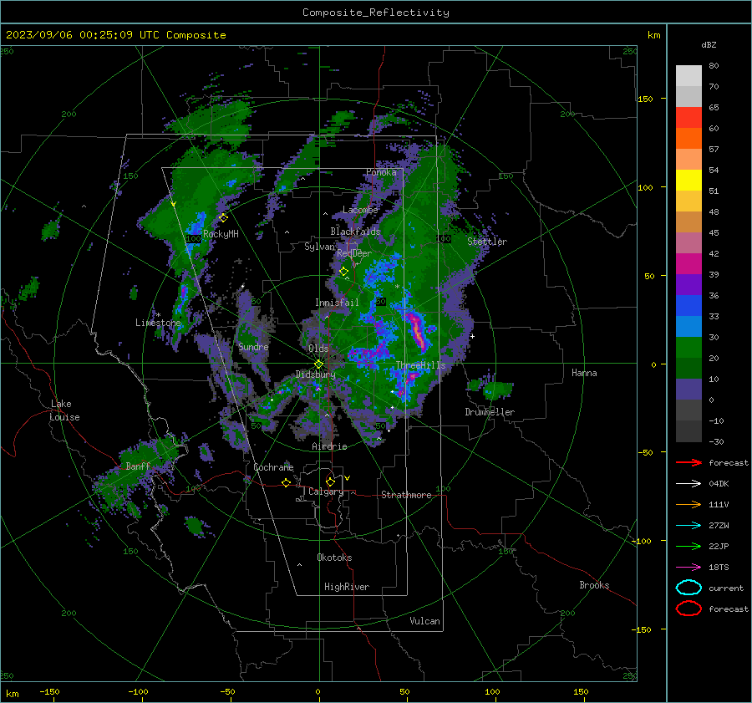Select the 33 dBZ blue color swatch
Viewport: 752px width, 703px height.
point(688,305)
